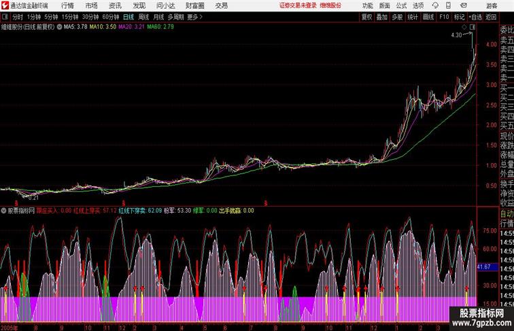Click the 统计 statistics button
This screenshot has height=331, width=514.
[413, 17]
